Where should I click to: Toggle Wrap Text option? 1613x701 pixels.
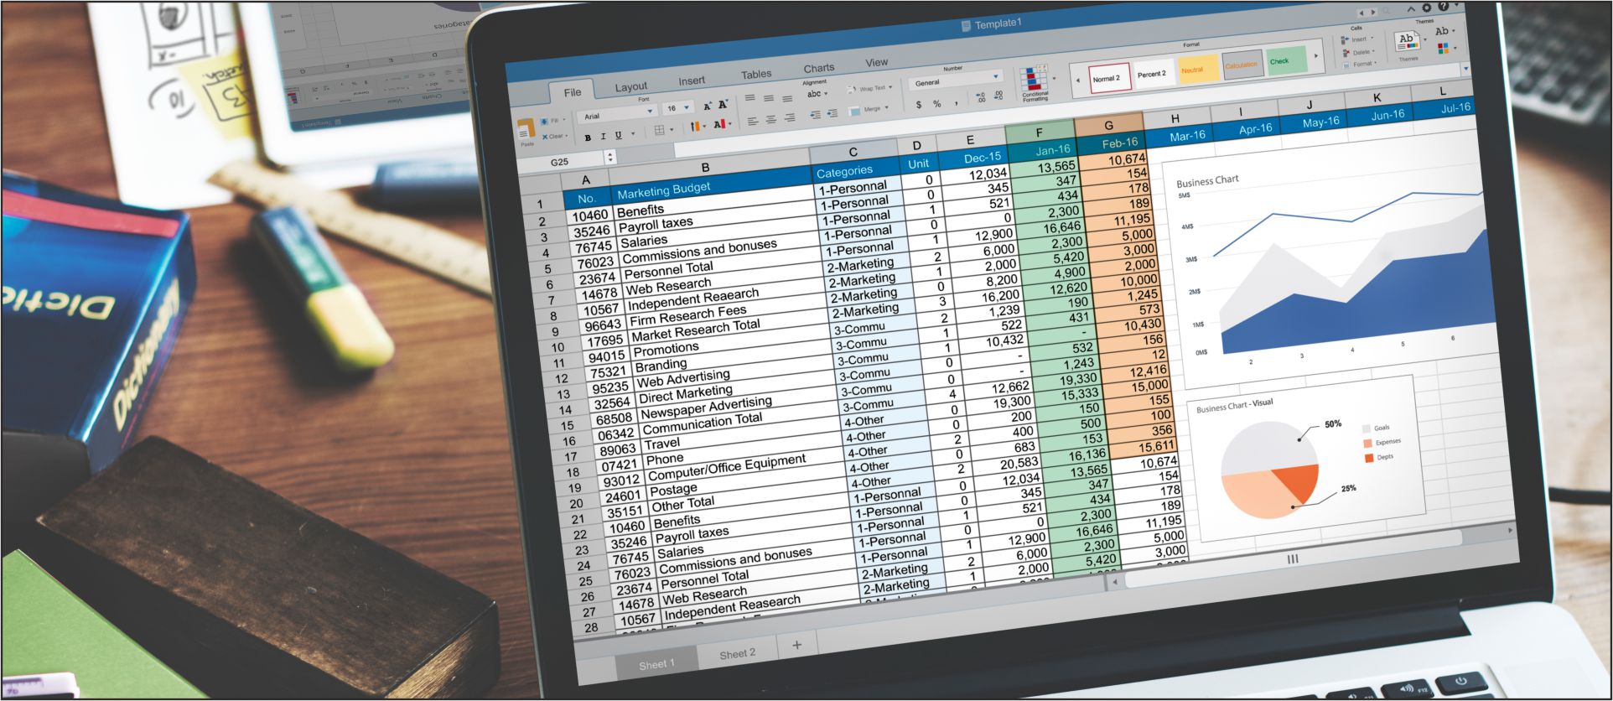tap(868, 88)
